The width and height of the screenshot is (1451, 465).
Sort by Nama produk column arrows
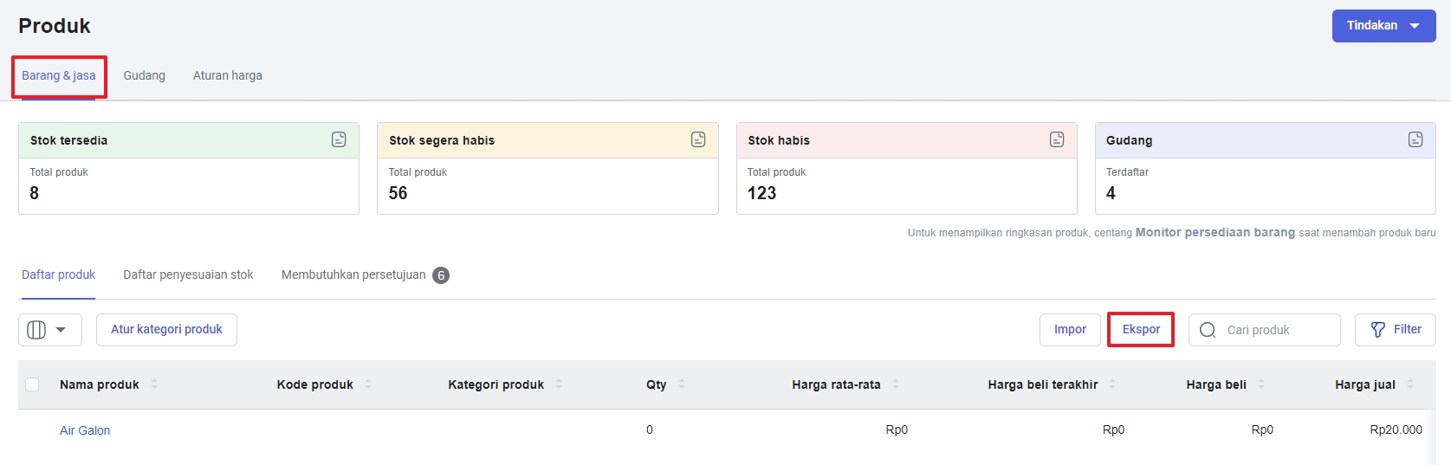tap(154, 384)
